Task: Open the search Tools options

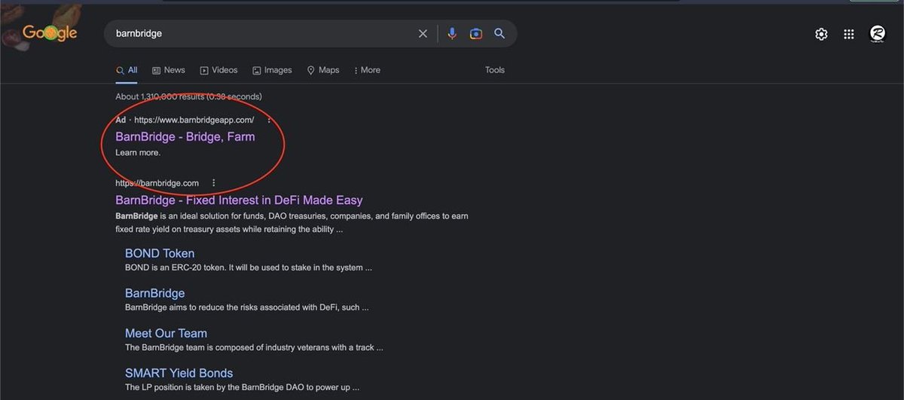Action: [x=495, y=70]
